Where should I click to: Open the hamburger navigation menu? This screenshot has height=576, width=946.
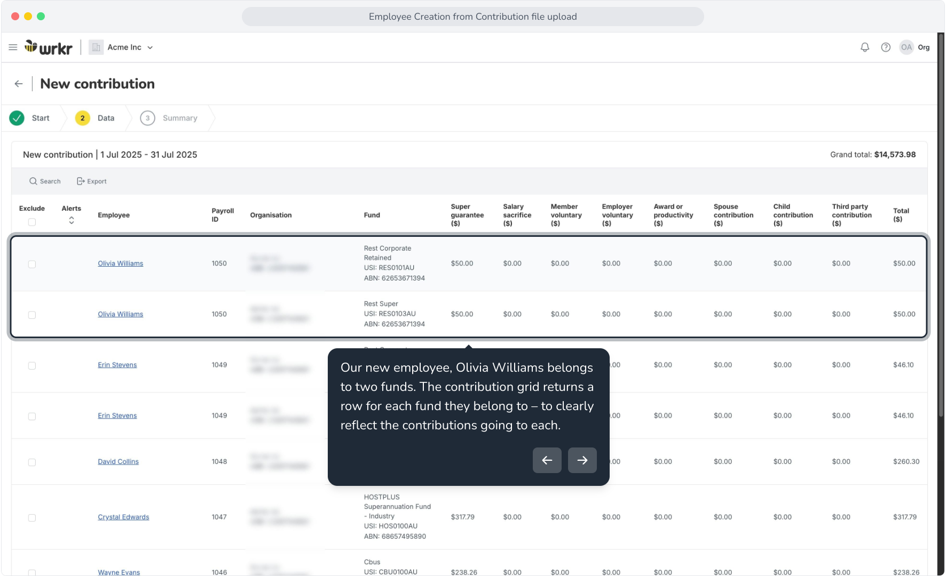tap(13, 47)
